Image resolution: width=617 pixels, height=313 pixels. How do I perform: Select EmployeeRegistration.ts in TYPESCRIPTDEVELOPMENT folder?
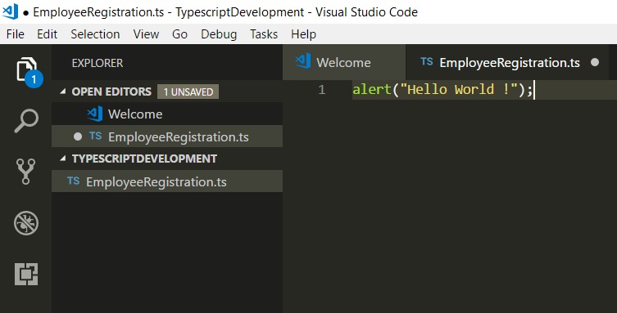tap(167, 181)
